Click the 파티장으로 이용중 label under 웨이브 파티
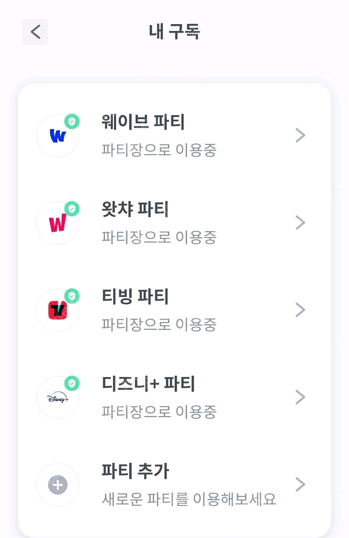This screenshot has width=349, height=538. (160, 151)
